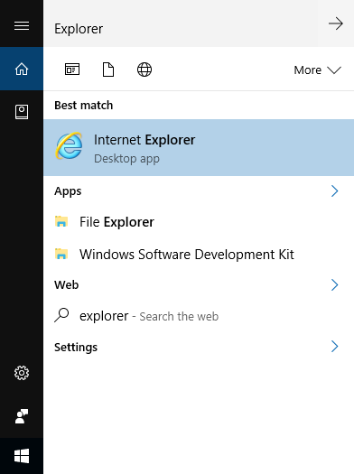Screen dimensions: 354x474
Task: Click the Desktop app subtitle text
Action: (x=126, y=159)
